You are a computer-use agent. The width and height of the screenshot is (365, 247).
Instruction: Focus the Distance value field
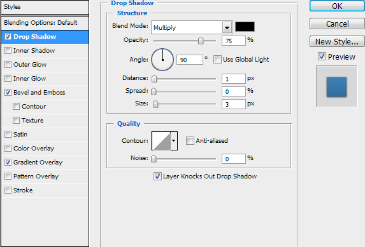click(x=234, y=79)
